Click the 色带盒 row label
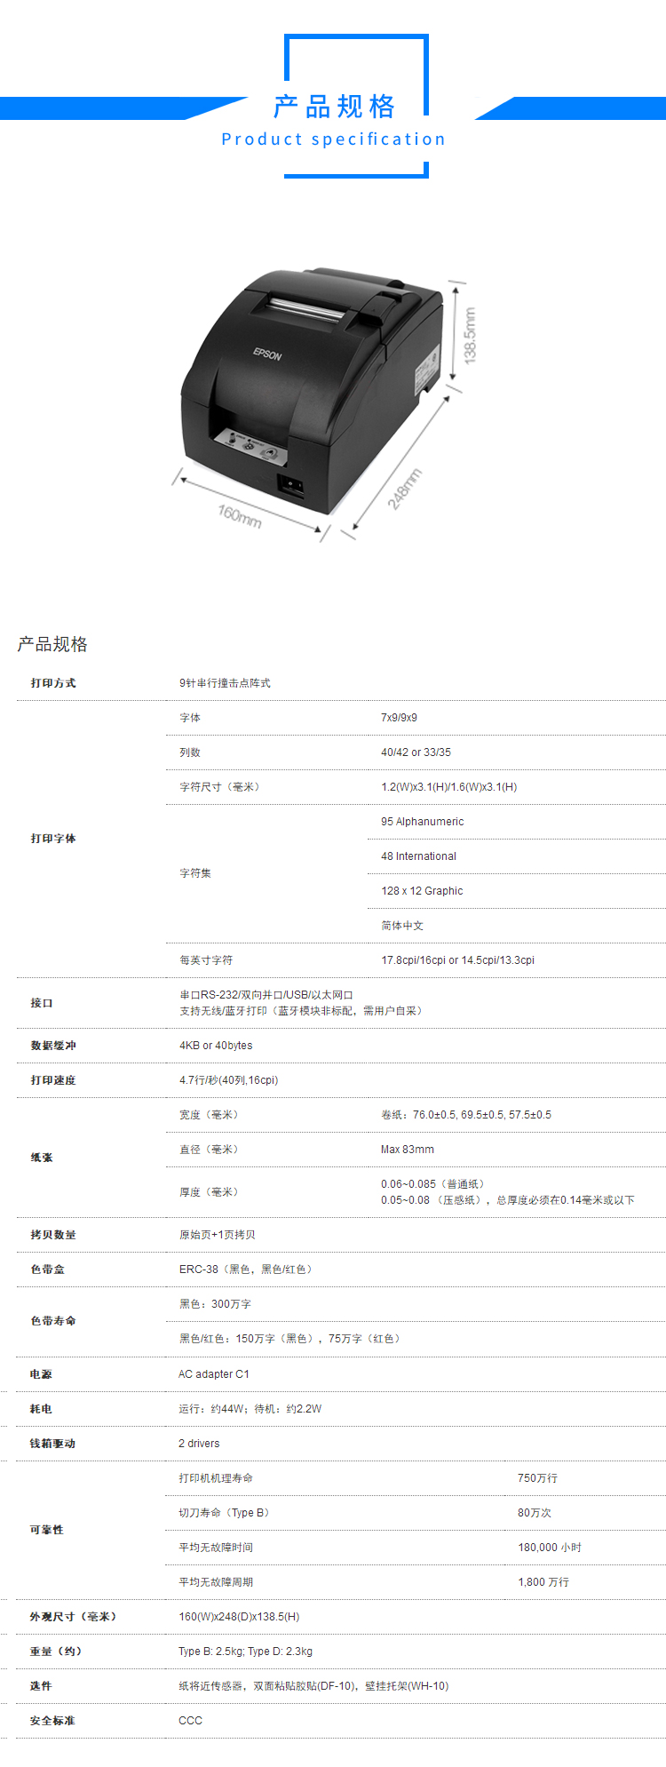666x1767 pixels. coord(47,1270)
